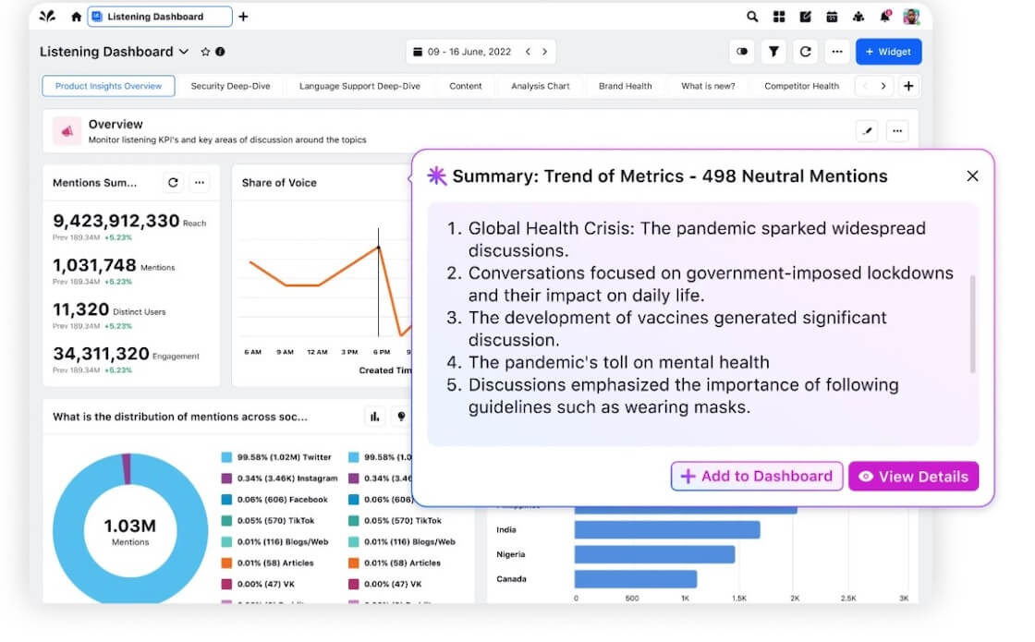Viewport: 1035px width, 642px height.
Task: Open the calendar icon in top bar
Action: 832,17
